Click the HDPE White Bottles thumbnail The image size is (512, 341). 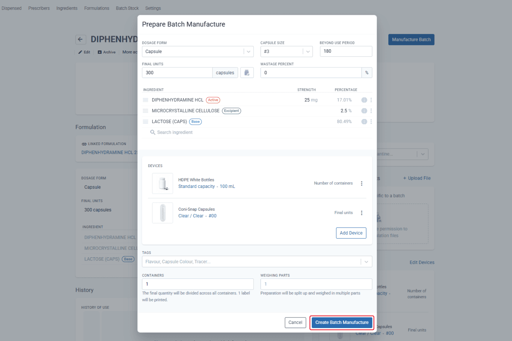point(162,183)
